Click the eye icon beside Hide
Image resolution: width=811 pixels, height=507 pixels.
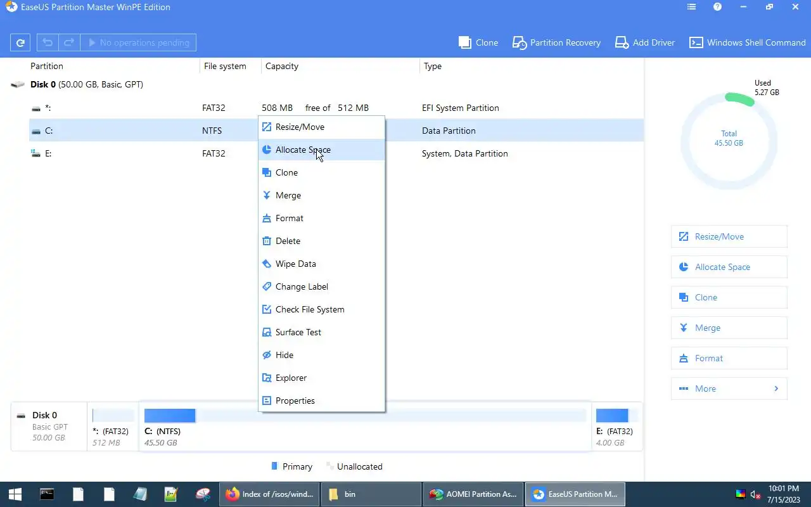click(x=267, y=355)
